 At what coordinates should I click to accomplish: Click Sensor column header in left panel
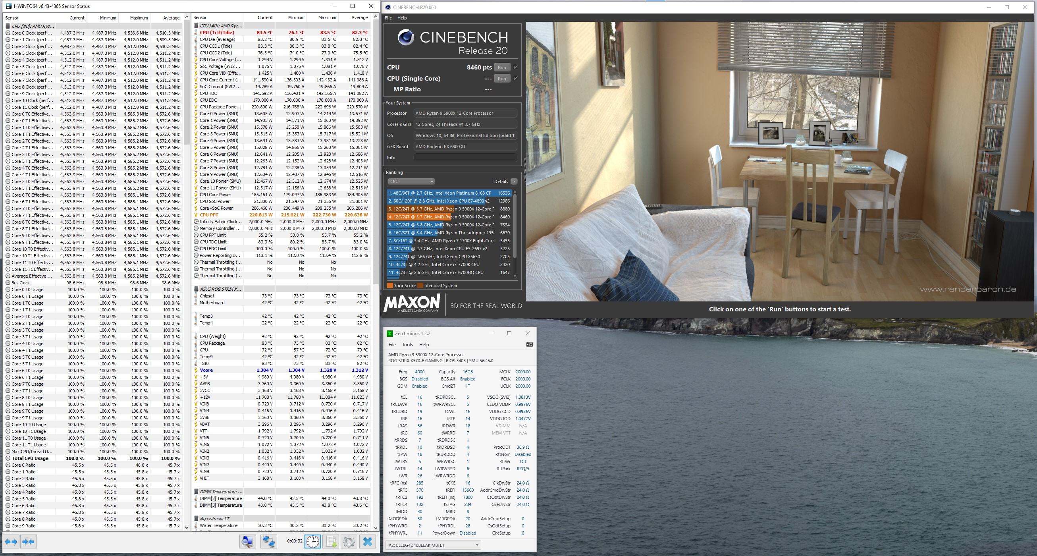click(29, 18)
